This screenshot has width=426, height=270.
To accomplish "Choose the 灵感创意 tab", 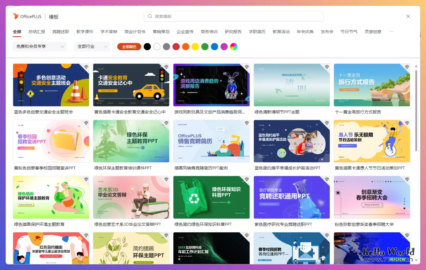I will tap(373, 32).
